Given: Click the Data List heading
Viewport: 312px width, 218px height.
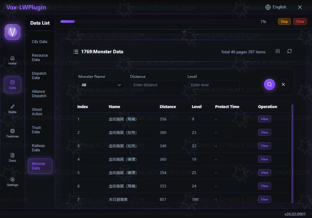Looking at the screenshot, I should pos(40,23).
